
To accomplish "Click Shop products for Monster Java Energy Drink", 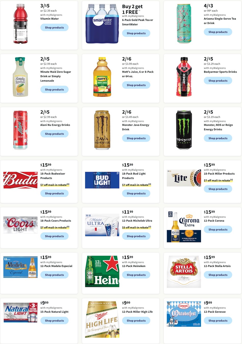I will pos(136,138).
